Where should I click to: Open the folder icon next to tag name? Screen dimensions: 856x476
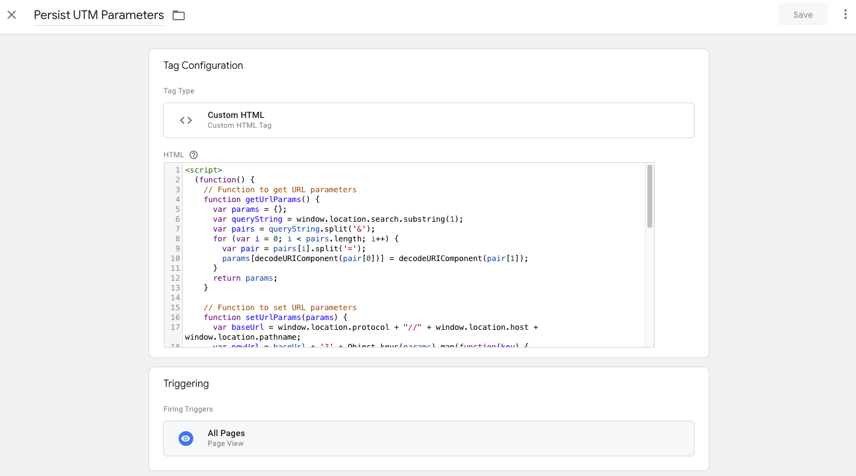coord(179,15)
